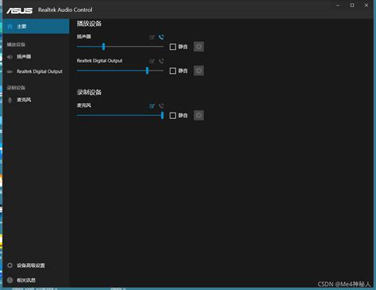Viewport: 376px width, 290px height.
Task: Click the Realtek Digital Output volume slider
Action: [x=121, y=71]
